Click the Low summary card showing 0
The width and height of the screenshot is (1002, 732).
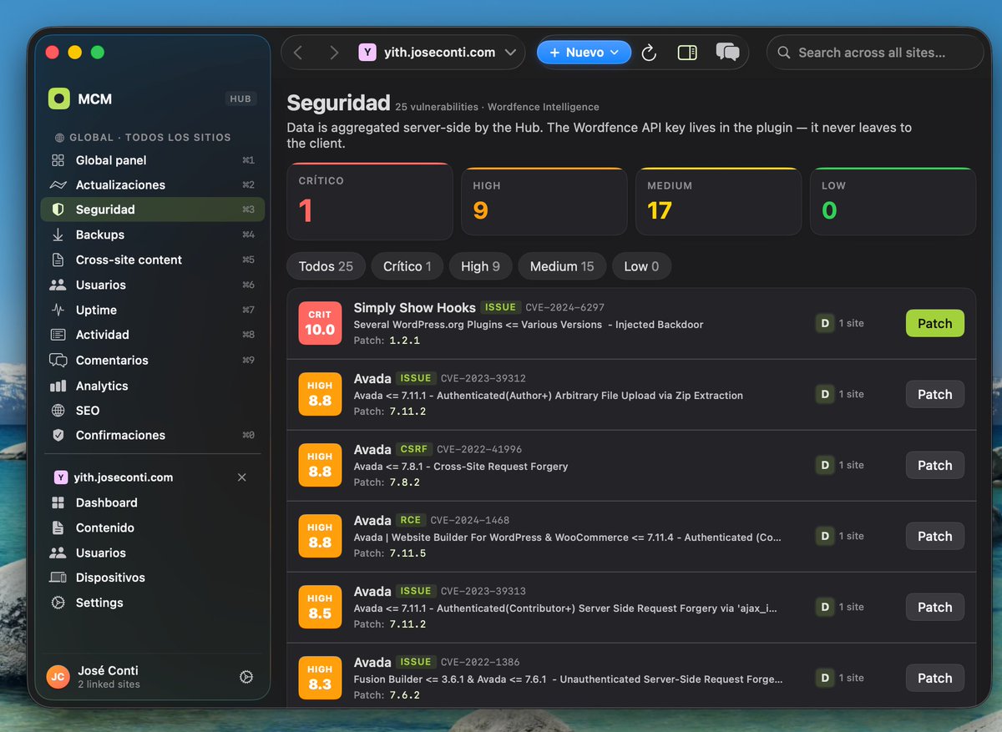[x=893, y=202]
